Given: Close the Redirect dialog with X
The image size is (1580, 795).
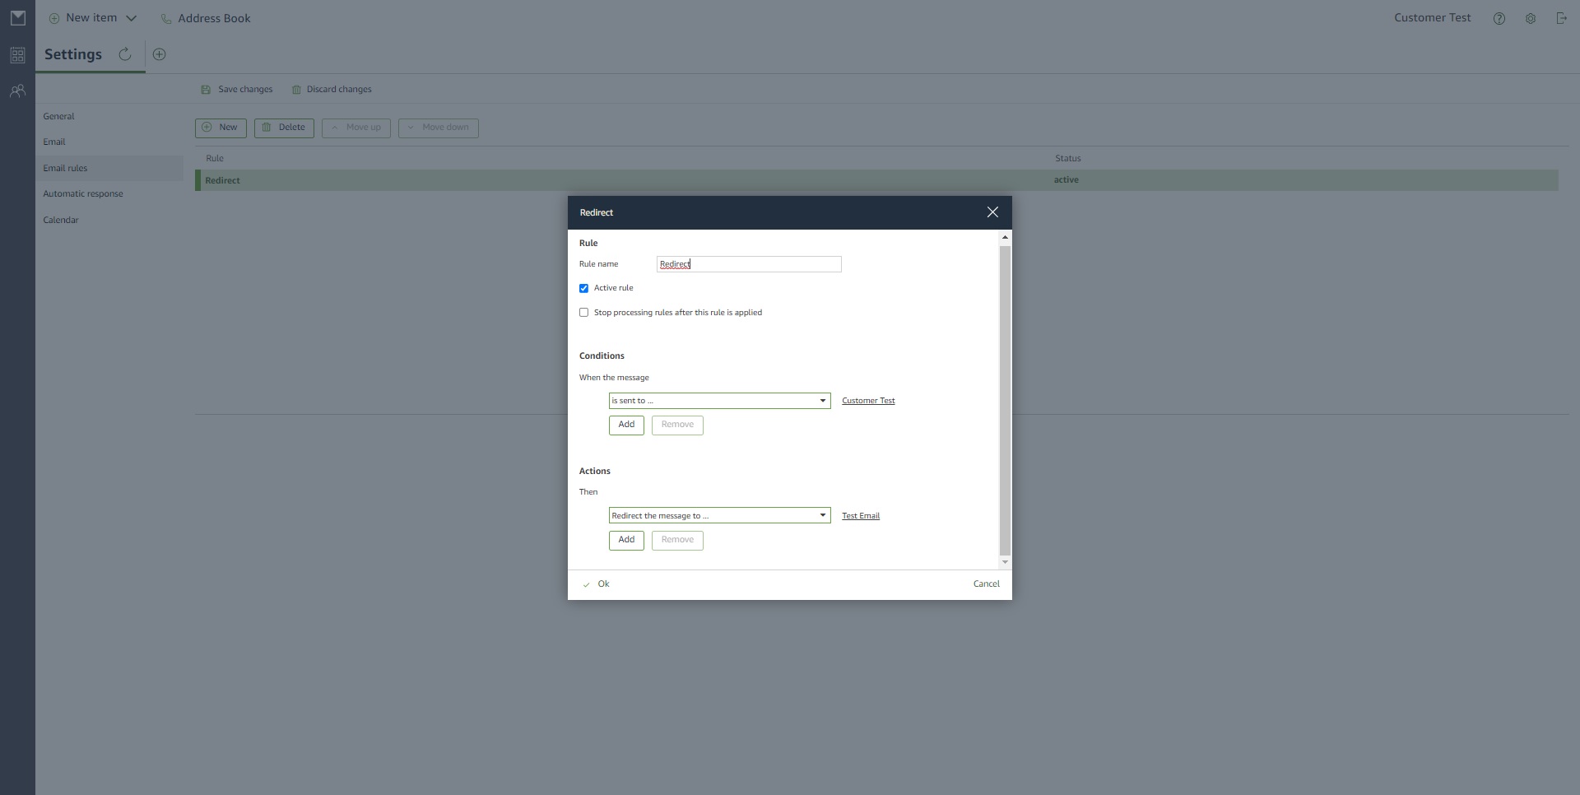Looking at the screenshot, I should point(992,212).
